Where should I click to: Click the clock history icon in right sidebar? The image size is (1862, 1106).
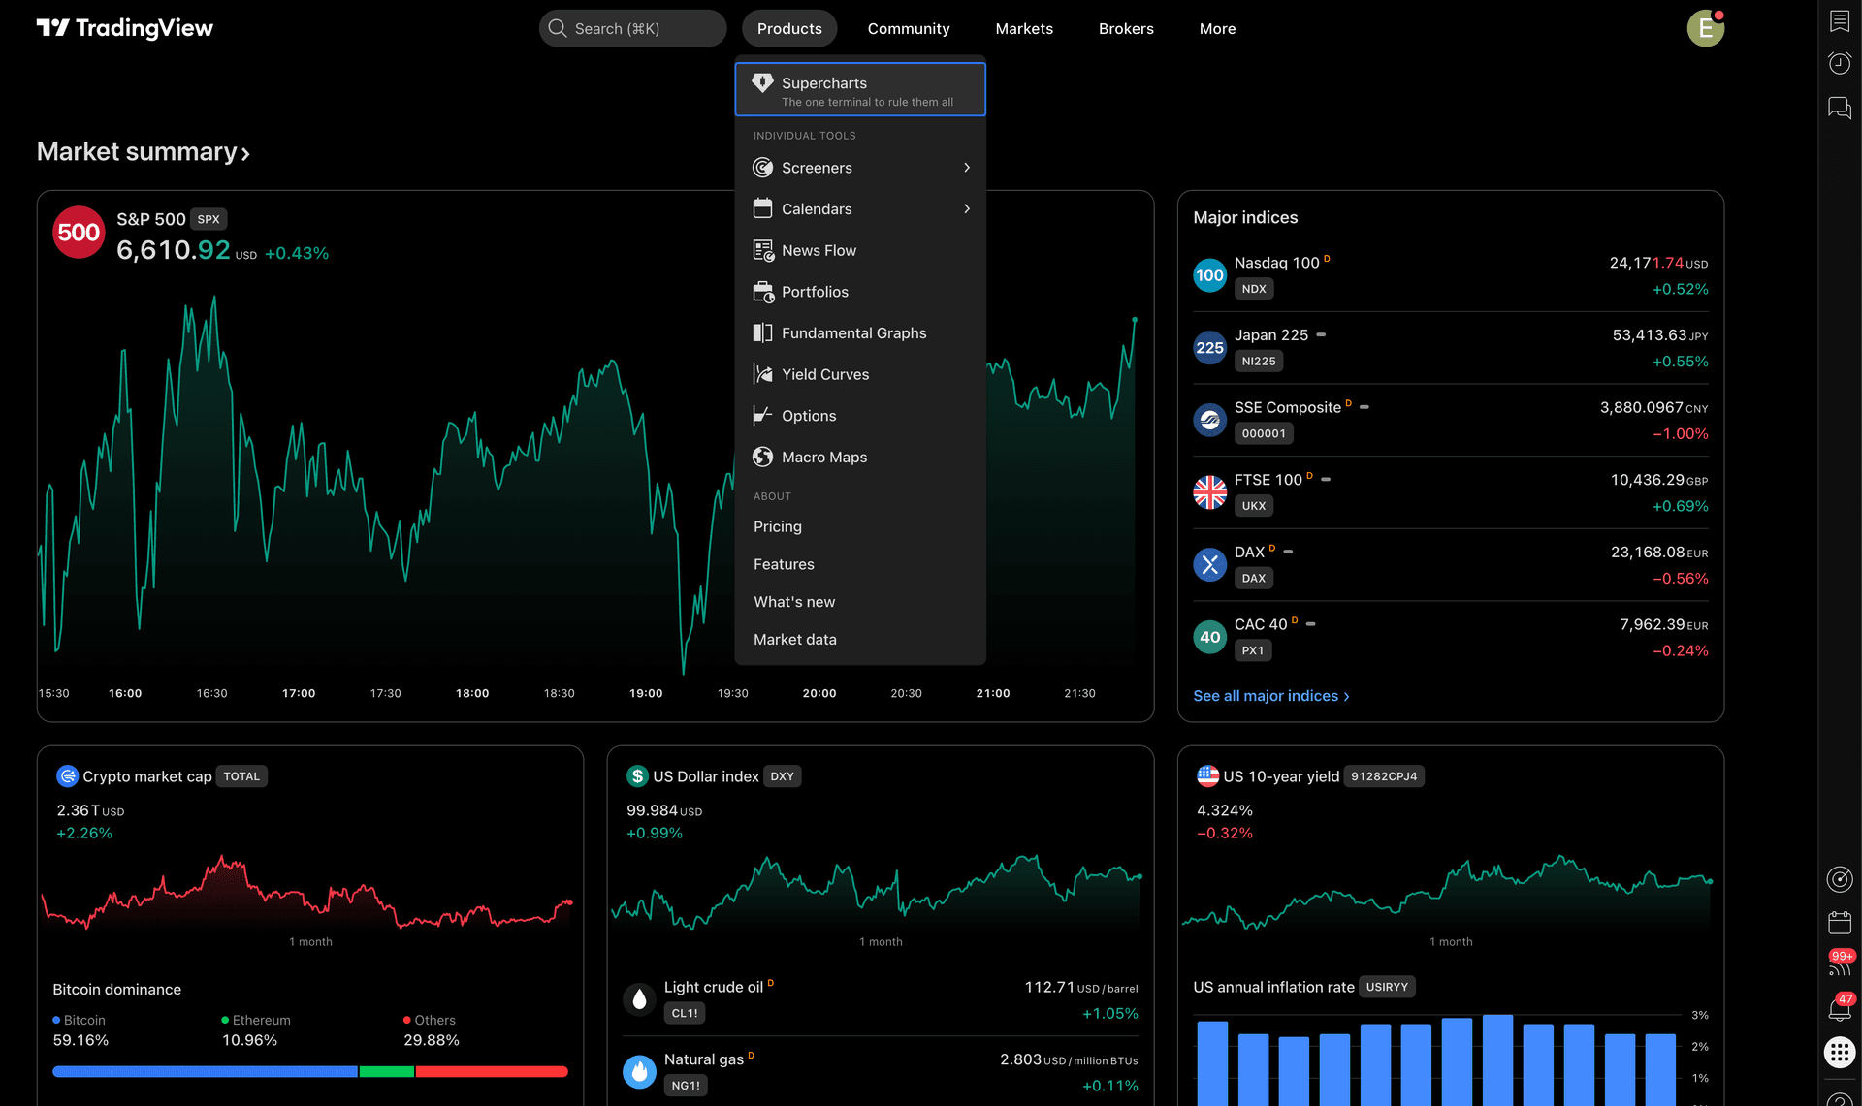[x=1839, y=63]
